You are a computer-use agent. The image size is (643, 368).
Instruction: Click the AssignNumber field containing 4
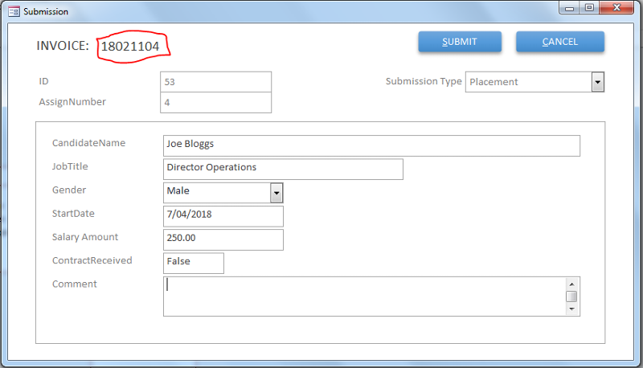point(215,103)
